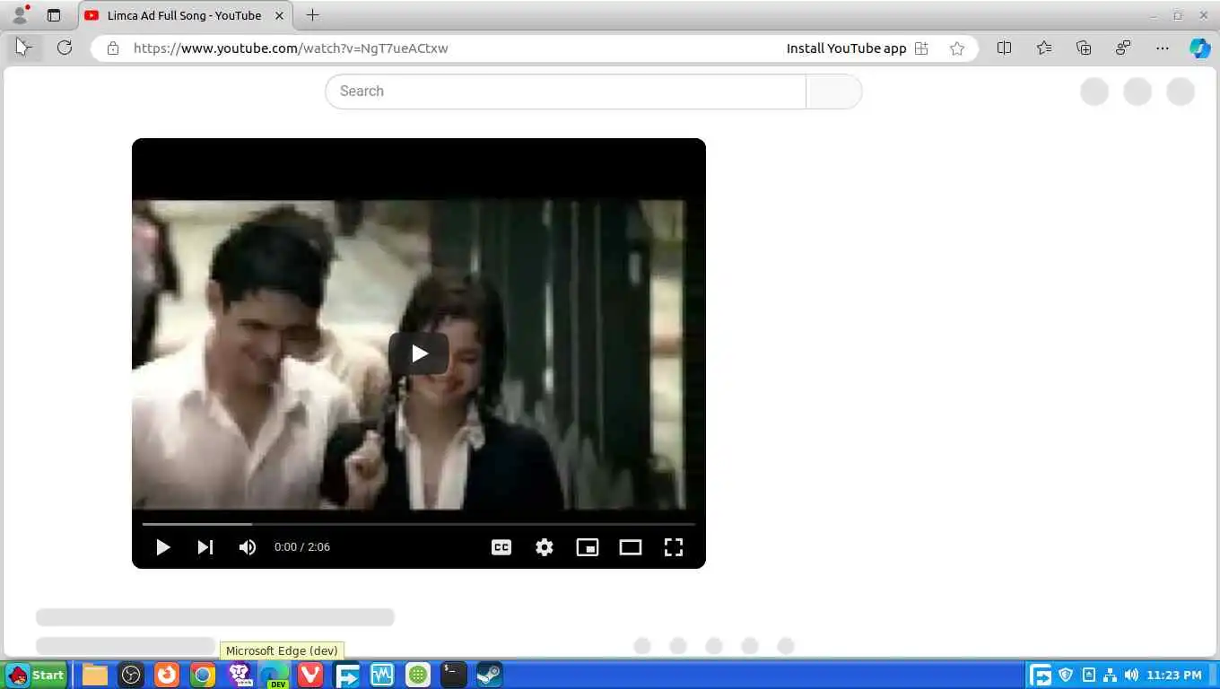Open Edge Settings and more menu
Viewport: 1220px width, 689px height.
[x=1163, y=48]
